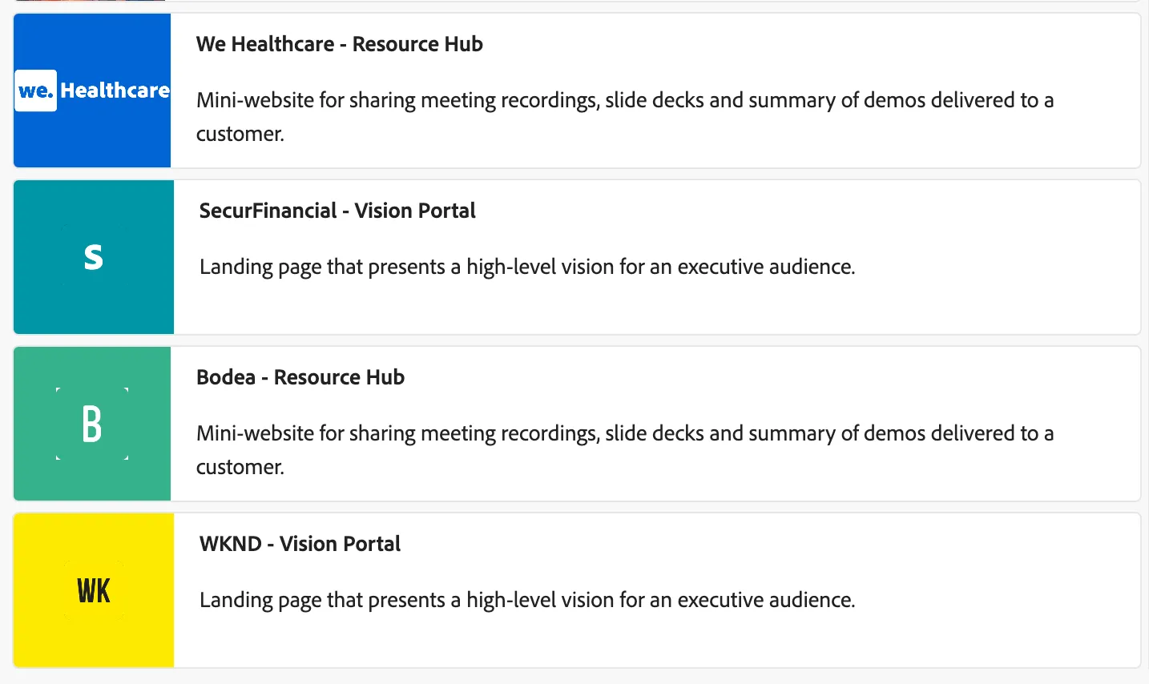Select the 'B' Bodea logo letter
The height and width of the screenshot is (684, 1149).
(x=92, y=424)
